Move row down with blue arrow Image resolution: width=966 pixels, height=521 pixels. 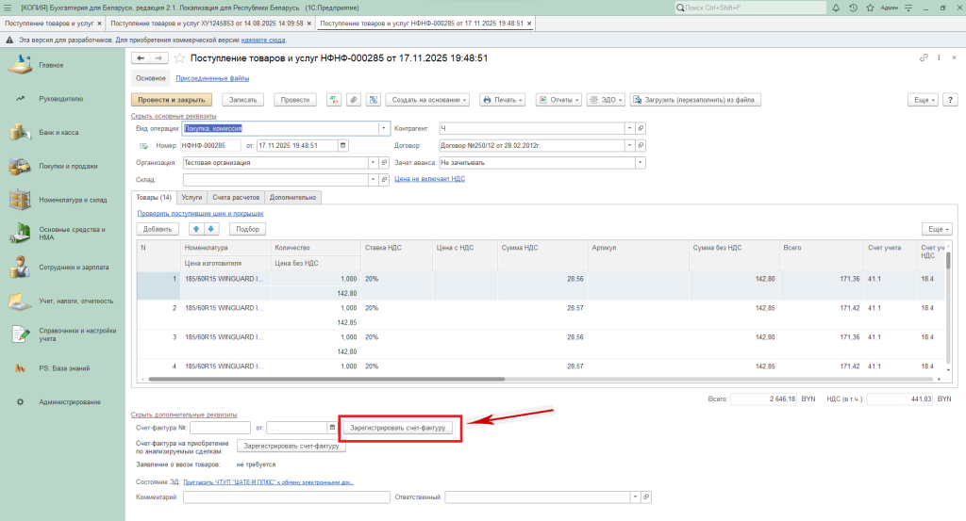click(x=211, y=229)
